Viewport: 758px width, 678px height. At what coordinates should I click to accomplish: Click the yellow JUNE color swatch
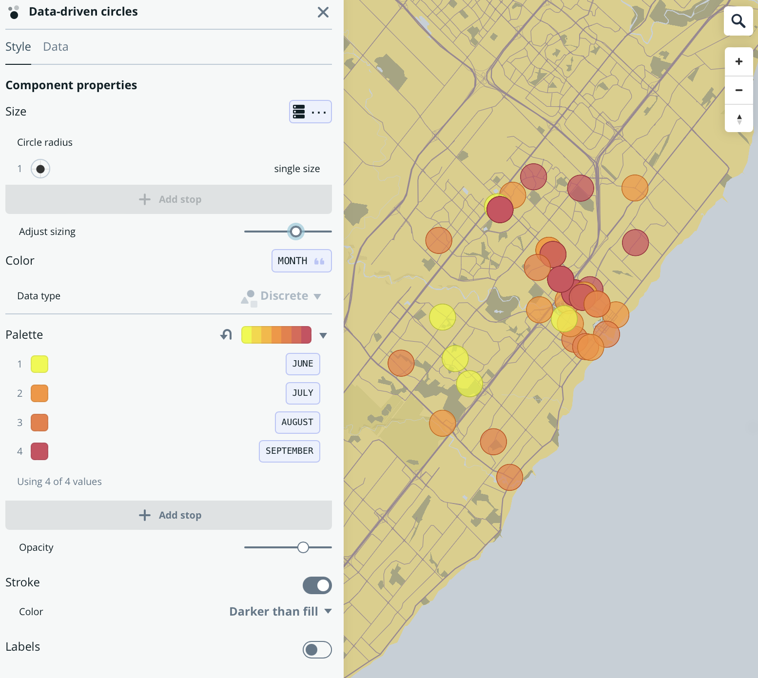pos(39,364)
